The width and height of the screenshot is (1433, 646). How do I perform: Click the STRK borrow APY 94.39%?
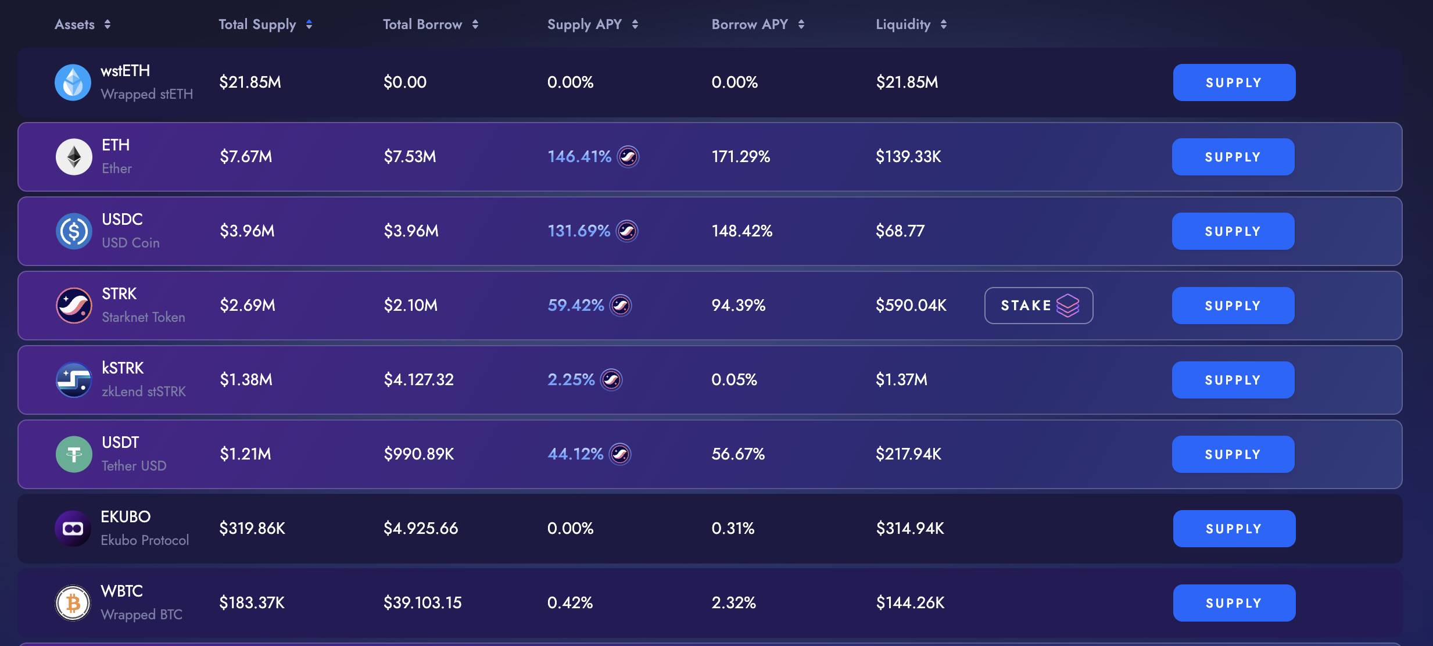(x=739, y=306)
